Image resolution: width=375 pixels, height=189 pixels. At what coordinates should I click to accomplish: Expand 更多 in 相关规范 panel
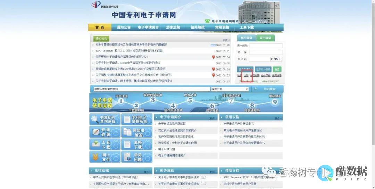pos(212,172)
